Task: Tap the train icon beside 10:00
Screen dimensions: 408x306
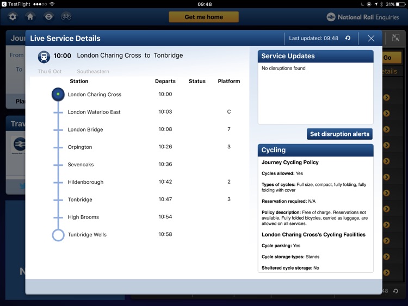Action: 44,57
